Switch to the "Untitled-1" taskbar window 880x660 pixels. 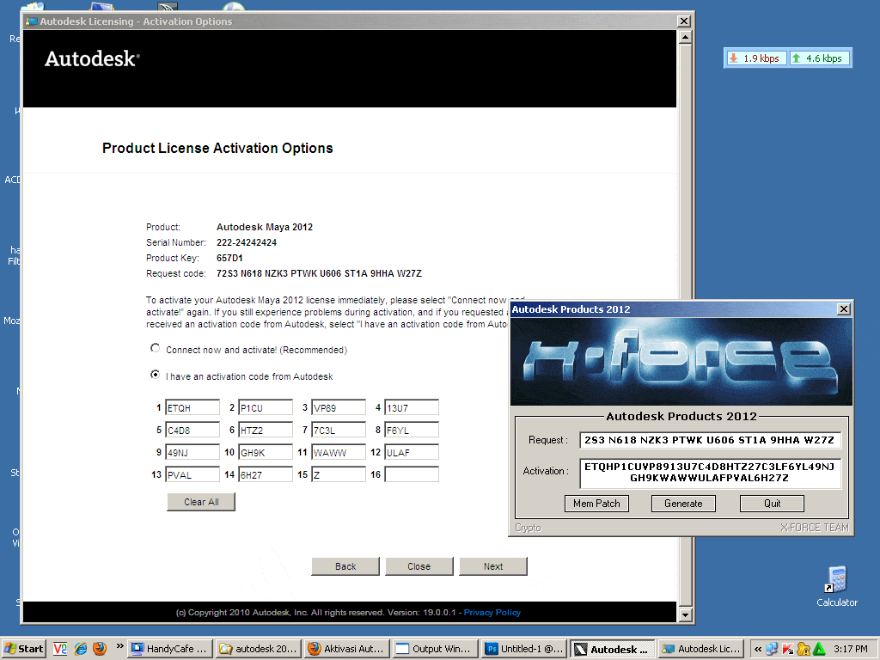coord(524,649)
